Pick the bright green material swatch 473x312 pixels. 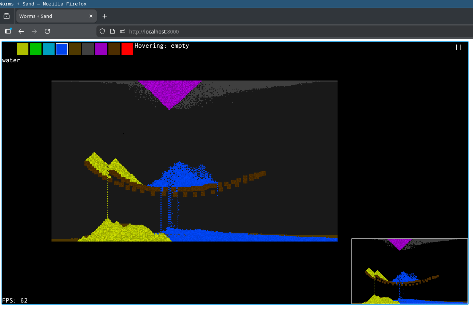click(x=36, y=49)
